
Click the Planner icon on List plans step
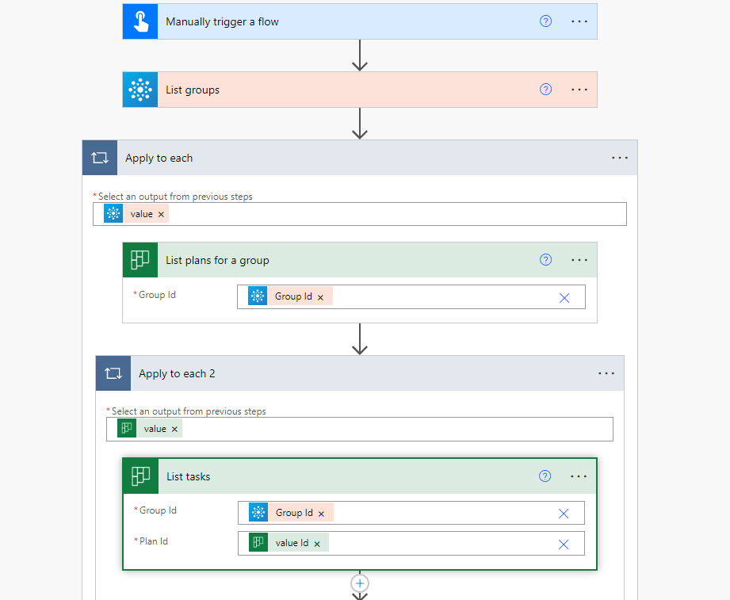tap(140, 259)
